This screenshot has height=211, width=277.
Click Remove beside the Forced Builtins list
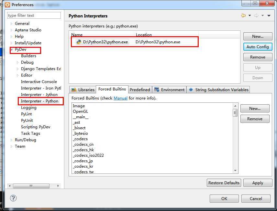point(255,119)
